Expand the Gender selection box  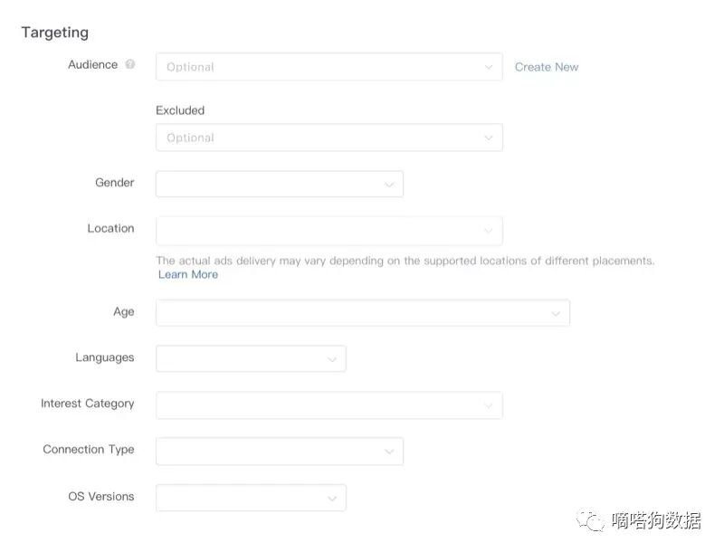coord(280,185)
